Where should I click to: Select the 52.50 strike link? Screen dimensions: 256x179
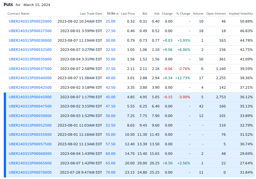(x=111, y=125)
